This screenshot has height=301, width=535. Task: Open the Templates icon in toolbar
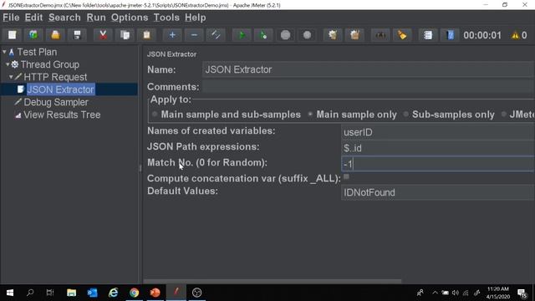click(x=33, y=35)
